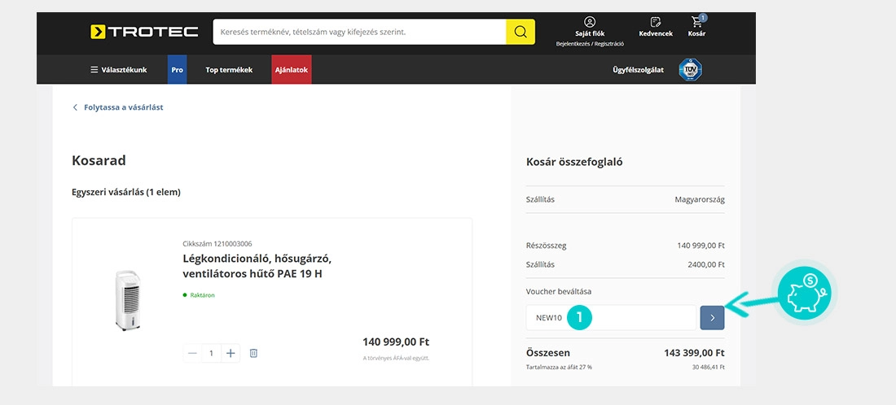The image size is (896, 405).
Task: Increase quantity with plus button
Action: tap(231, 354)
